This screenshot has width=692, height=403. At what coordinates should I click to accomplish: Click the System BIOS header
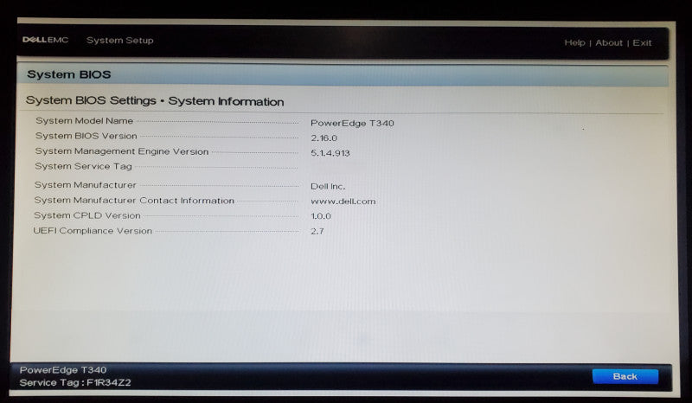tap(69, 74)
